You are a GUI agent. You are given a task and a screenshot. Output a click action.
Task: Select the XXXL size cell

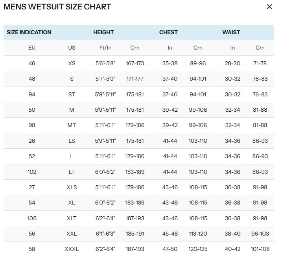point(72,249)
